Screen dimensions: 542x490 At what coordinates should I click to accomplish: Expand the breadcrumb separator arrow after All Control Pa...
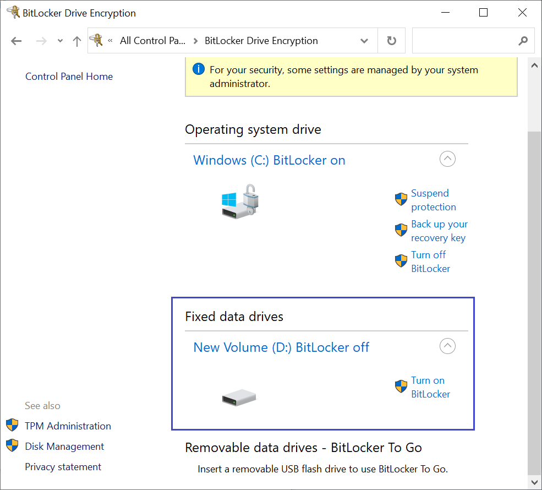[x=195, y=41]
